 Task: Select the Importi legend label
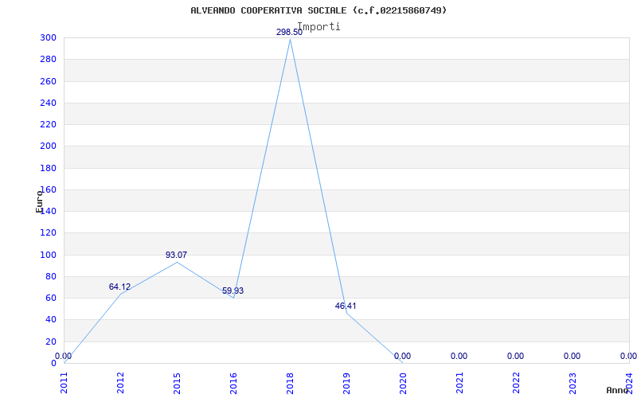[319, 27]
